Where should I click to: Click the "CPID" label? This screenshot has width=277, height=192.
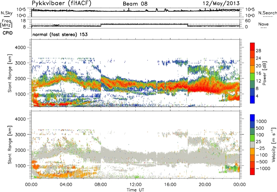[x=8, y=33]
